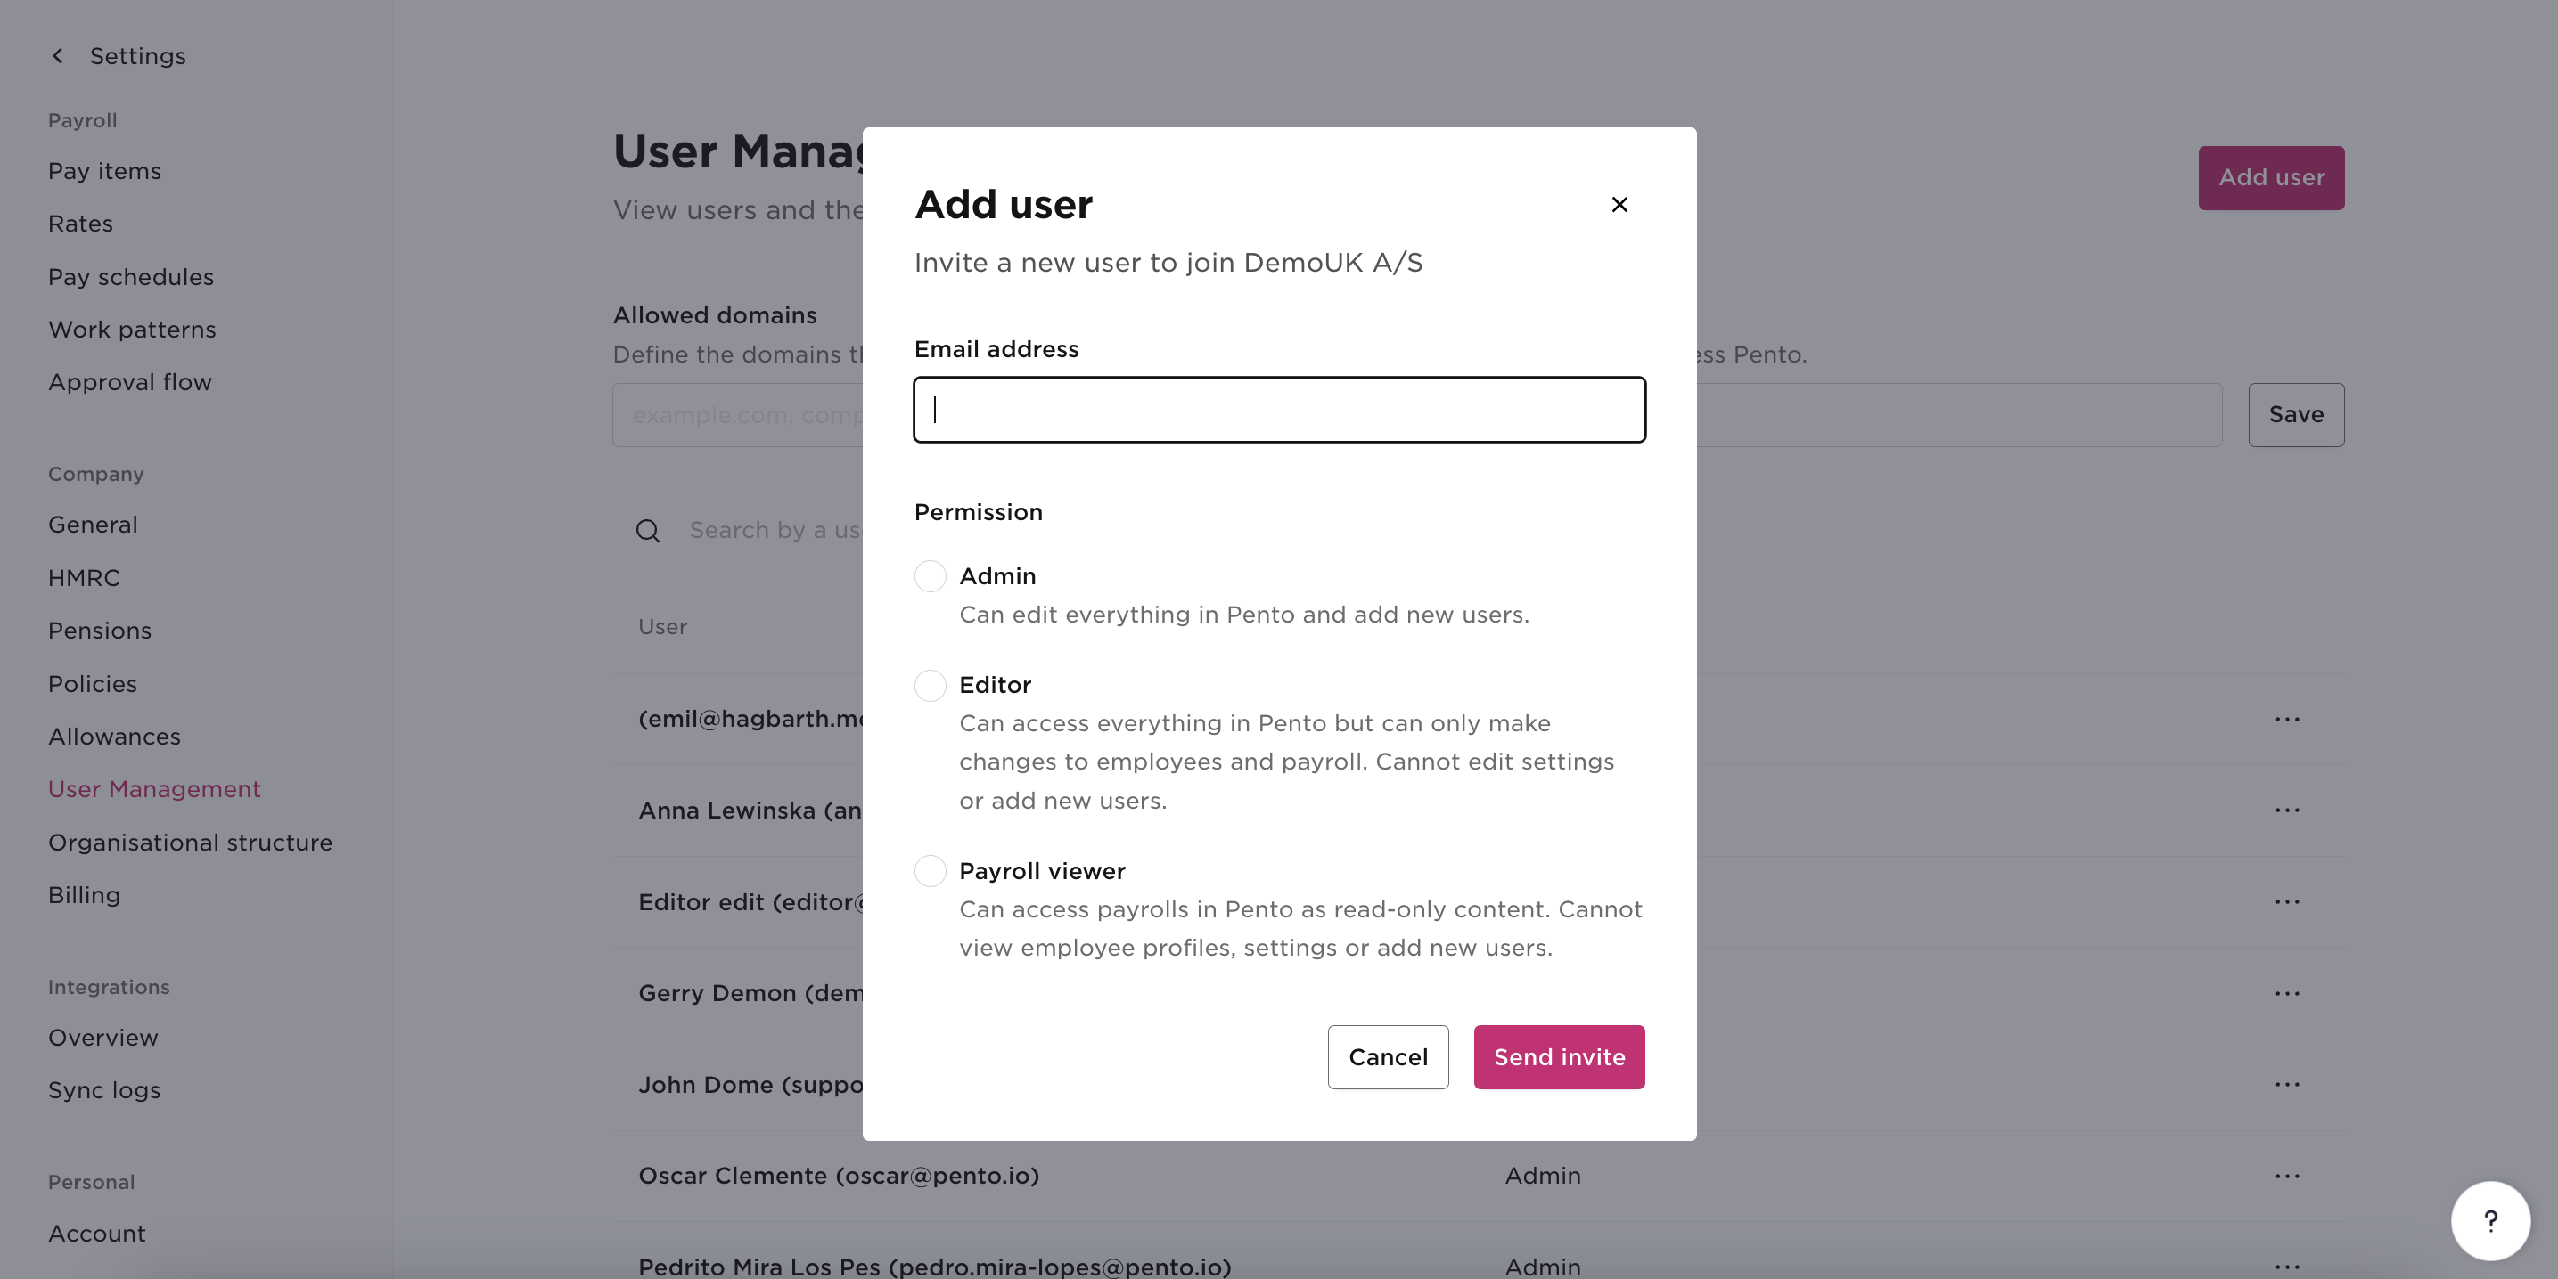This screenshot has height=1279, width=2558.
Task: Open actions menu for John Dome
Action: point(2287,1085)
